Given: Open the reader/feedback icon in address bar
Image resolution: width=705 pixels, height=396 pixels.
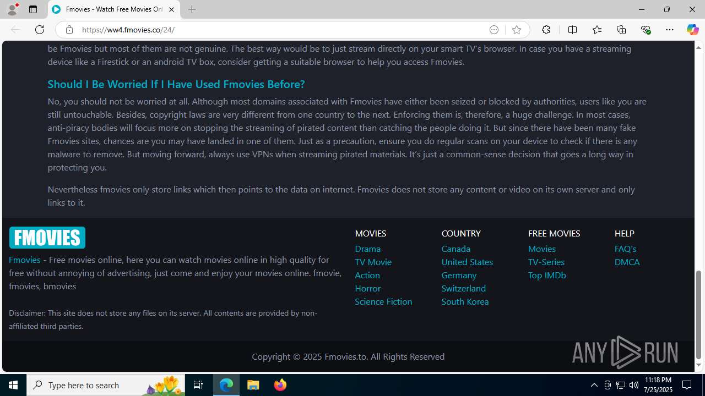Looking at the screenshot, I should click(494, 30).
